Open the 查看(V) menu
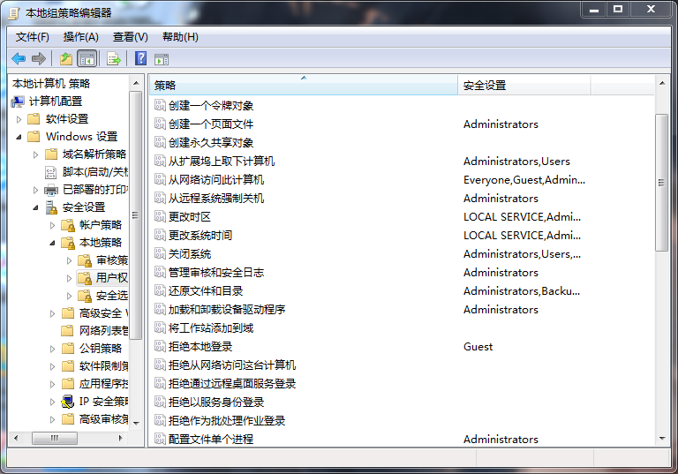Viewport: 678px width, 474px height. click(130, 37)
